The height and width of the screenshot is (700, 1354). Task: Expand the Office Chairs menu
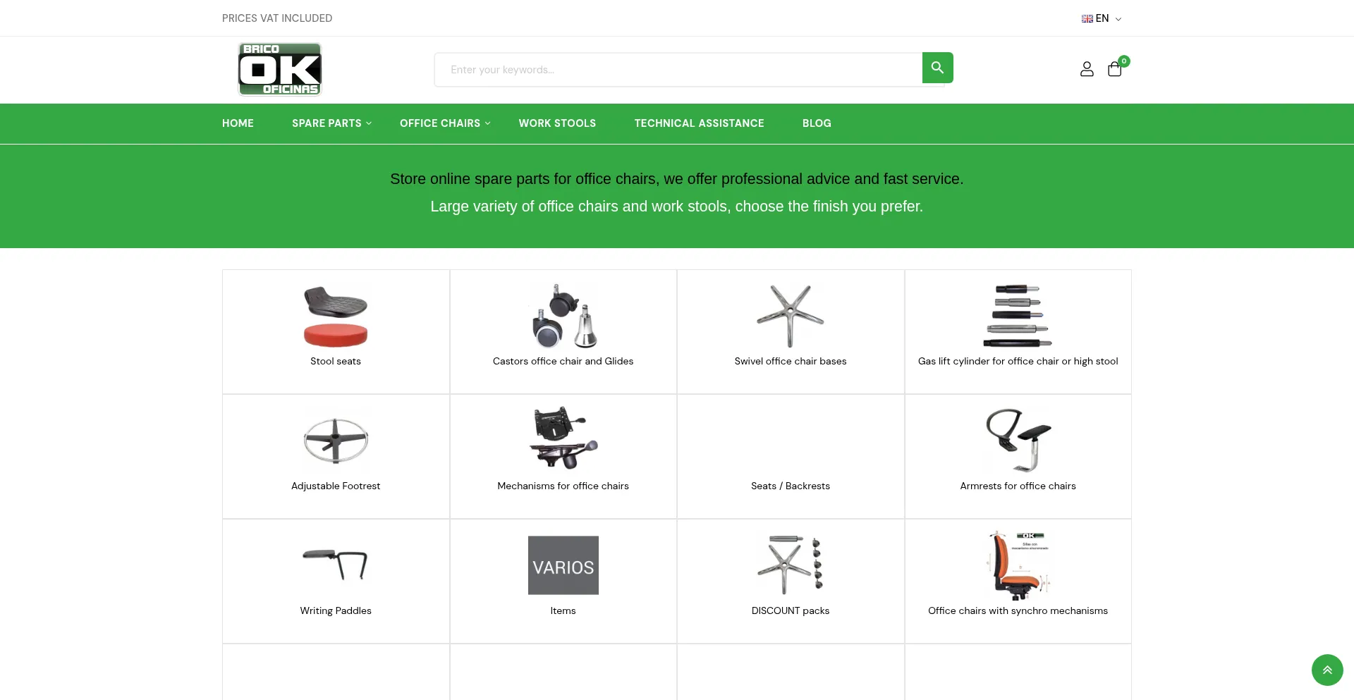pos(444,123)
